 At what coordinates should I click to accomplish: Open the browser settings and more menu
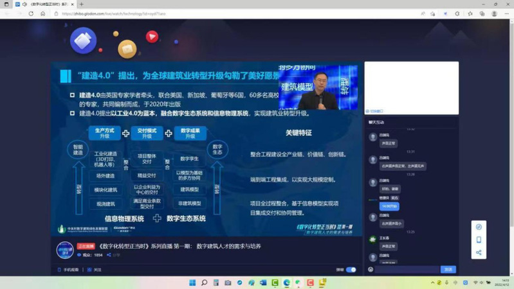[x=506, y=13]
